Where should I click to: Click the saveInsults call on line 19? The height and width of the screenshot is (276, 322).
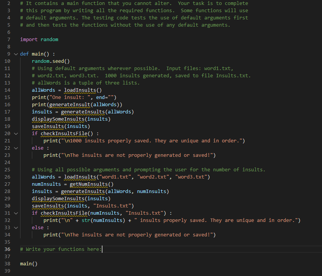47,126
